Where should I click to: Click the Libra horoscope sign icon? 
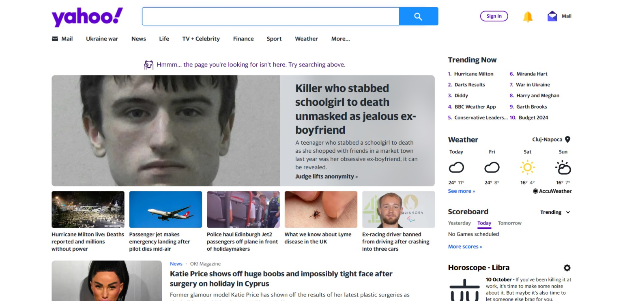pyautogui.click(x=464, y=290)
